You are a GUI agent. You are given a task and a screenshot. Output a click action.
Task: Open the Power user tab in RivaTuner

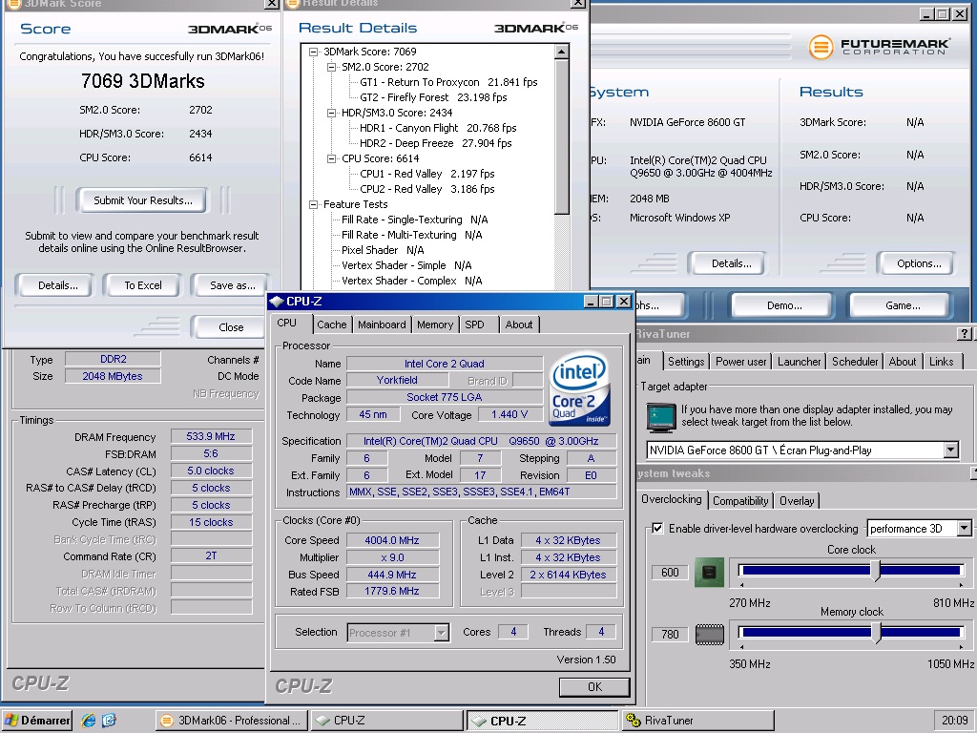coord(740,362)
